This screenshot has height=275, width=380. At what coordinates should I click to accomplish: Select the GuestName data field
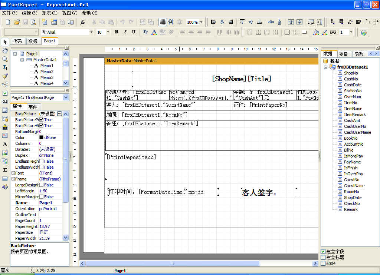(354, 186)
